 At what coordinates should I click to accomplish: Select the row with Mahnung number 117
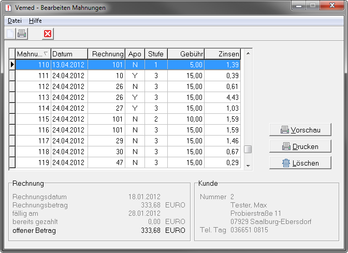(x=128, y=141)
